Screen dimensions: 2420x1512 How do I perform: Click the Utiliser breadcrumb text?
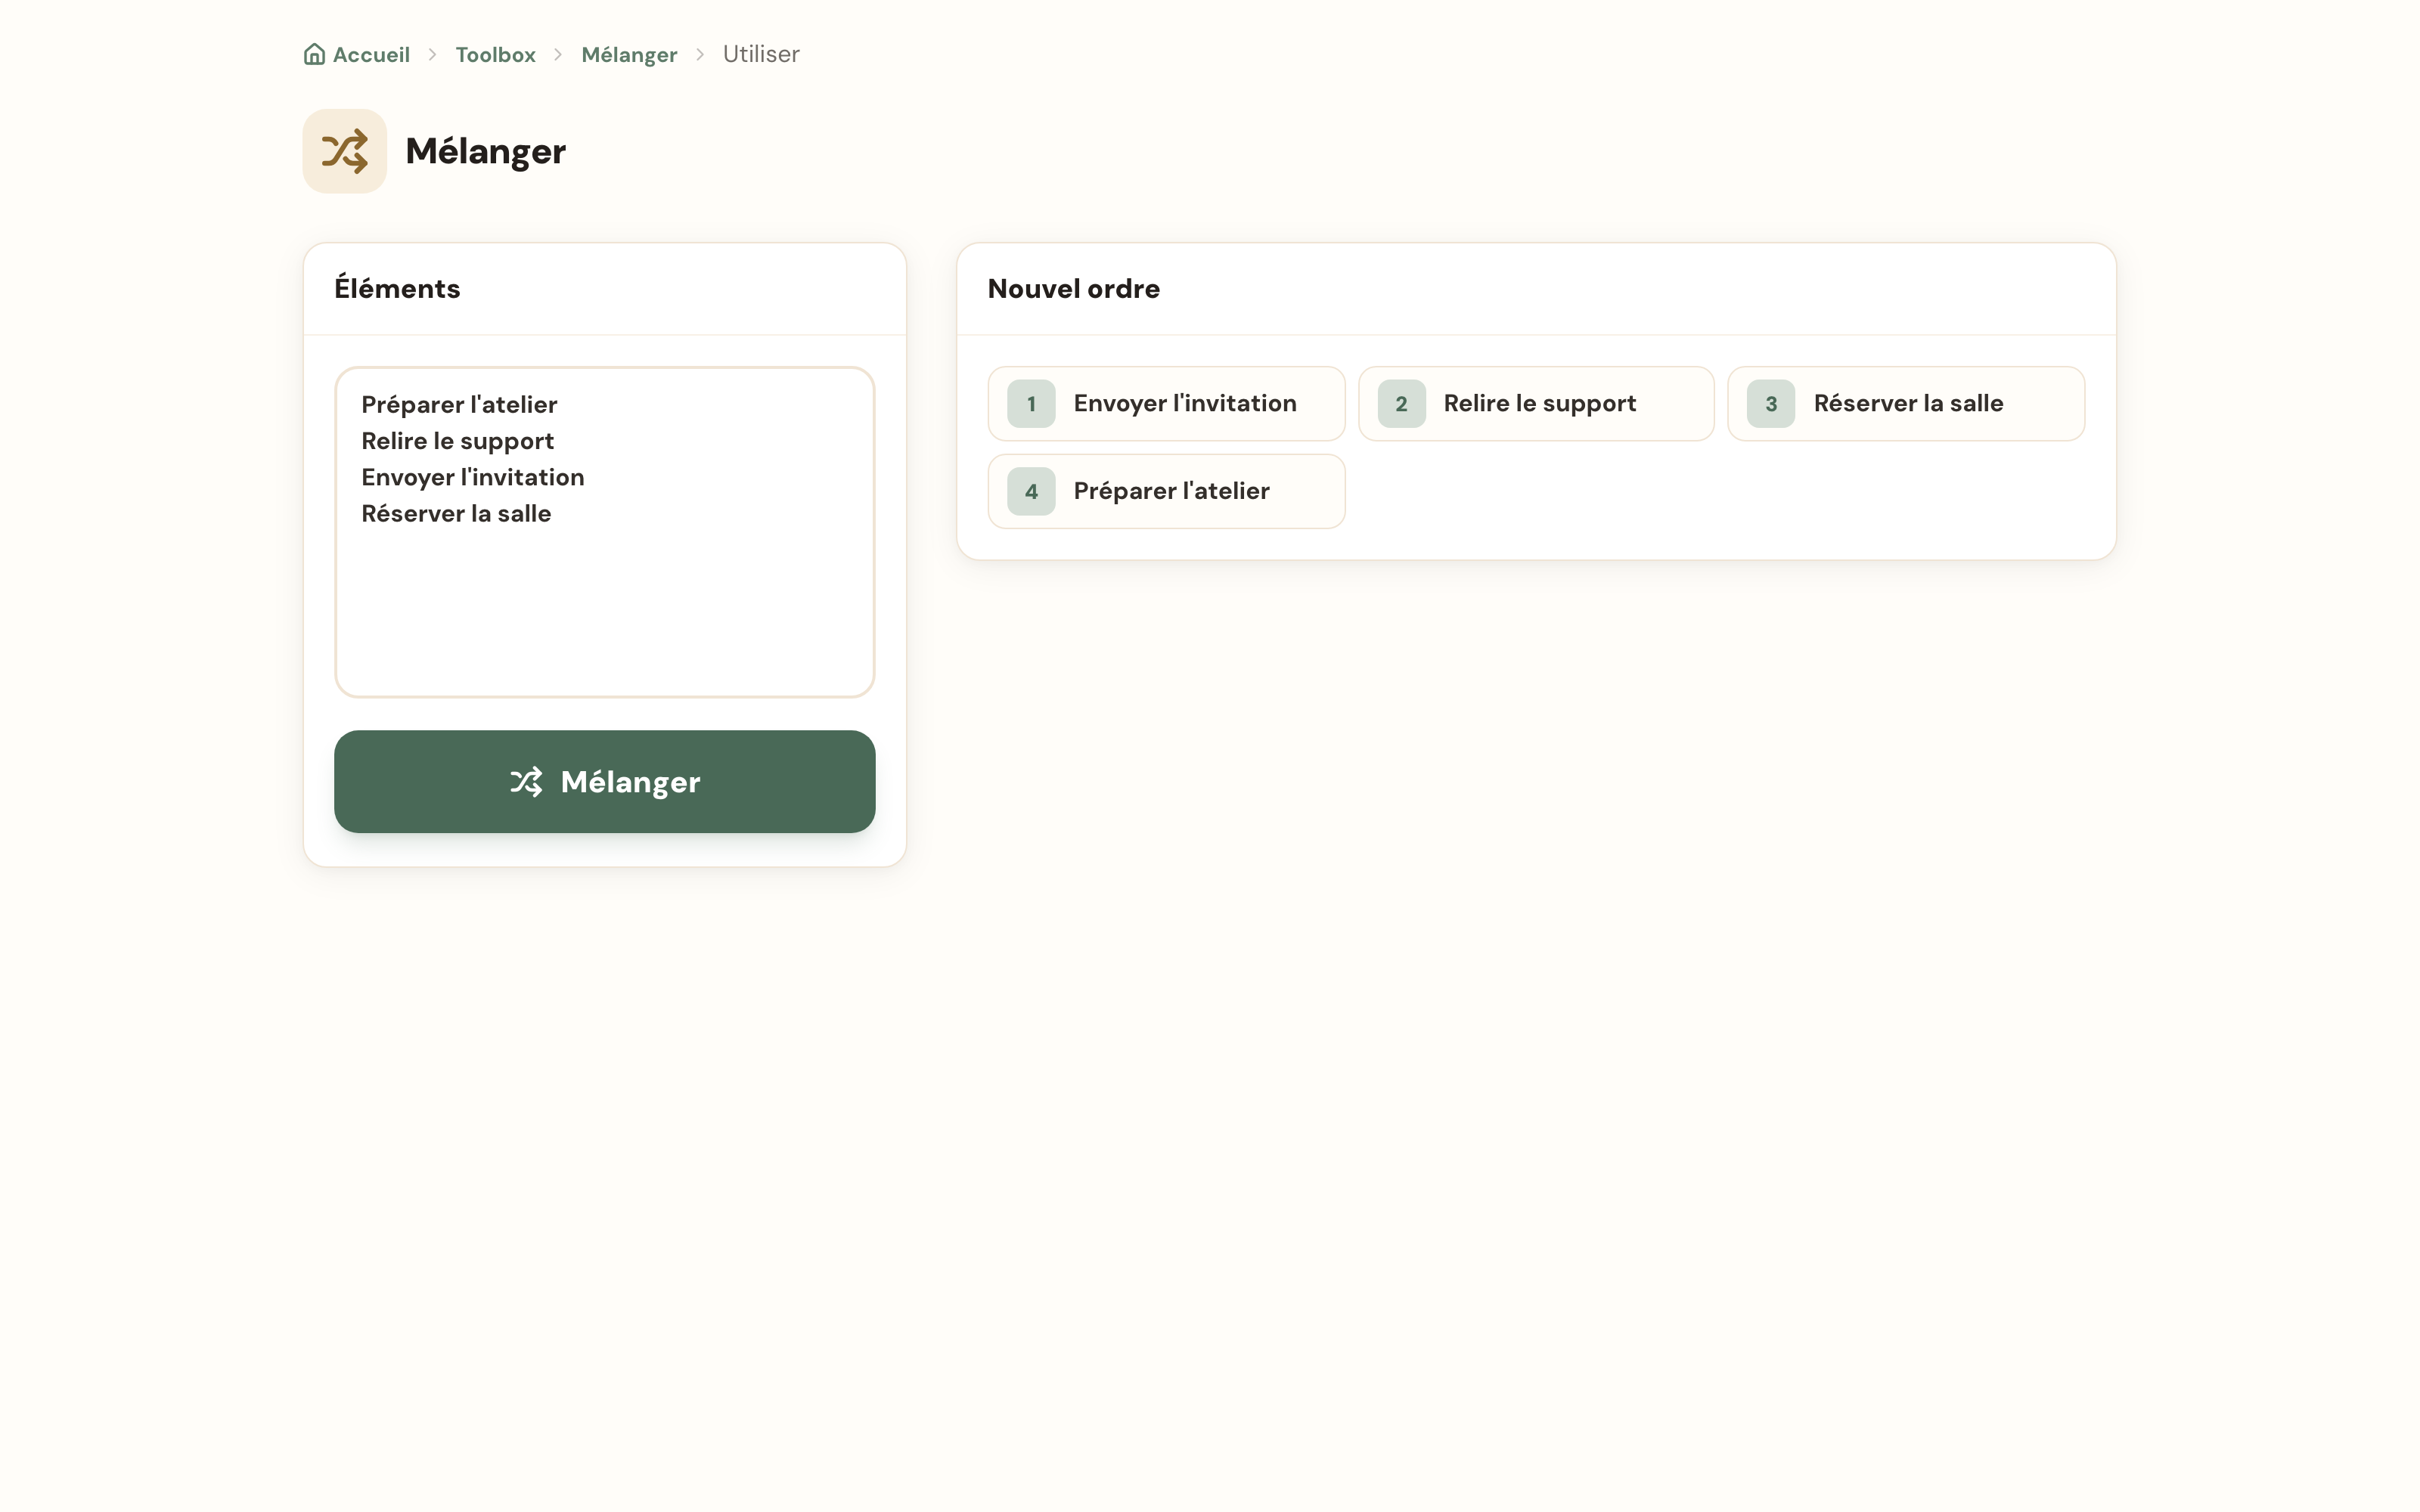click(761, 54)
